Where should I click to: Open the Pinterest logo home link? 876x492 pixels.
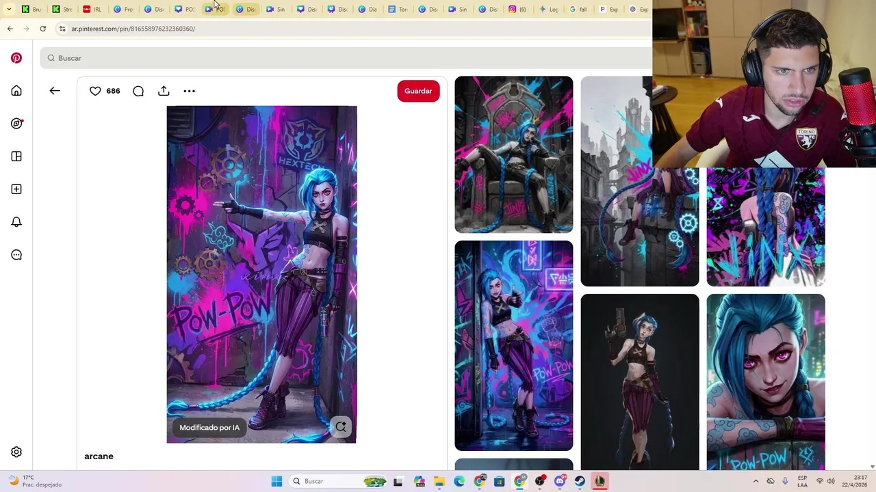tap(16, 58)
